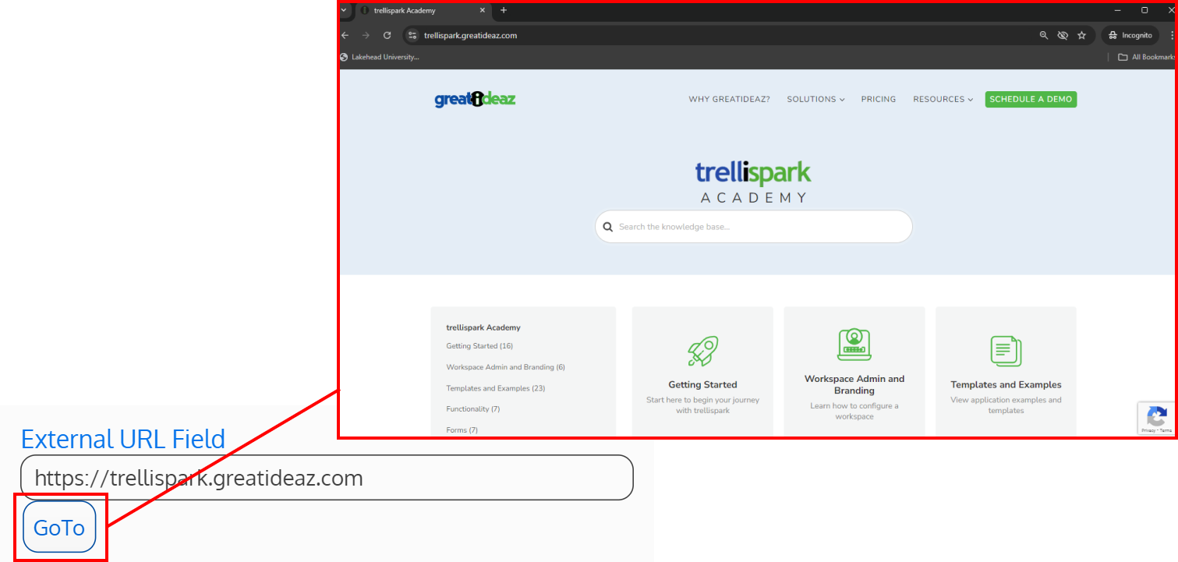The width and height of the screenshot is (1178, 562).
Task: Click the greatideaz logo
Action: [475, 99]
